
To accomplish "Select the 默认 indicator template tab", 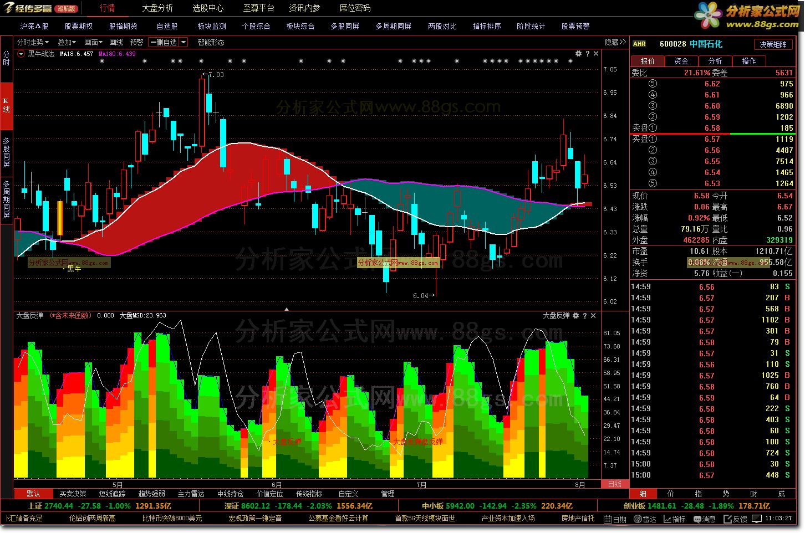I will pos(33,494).
